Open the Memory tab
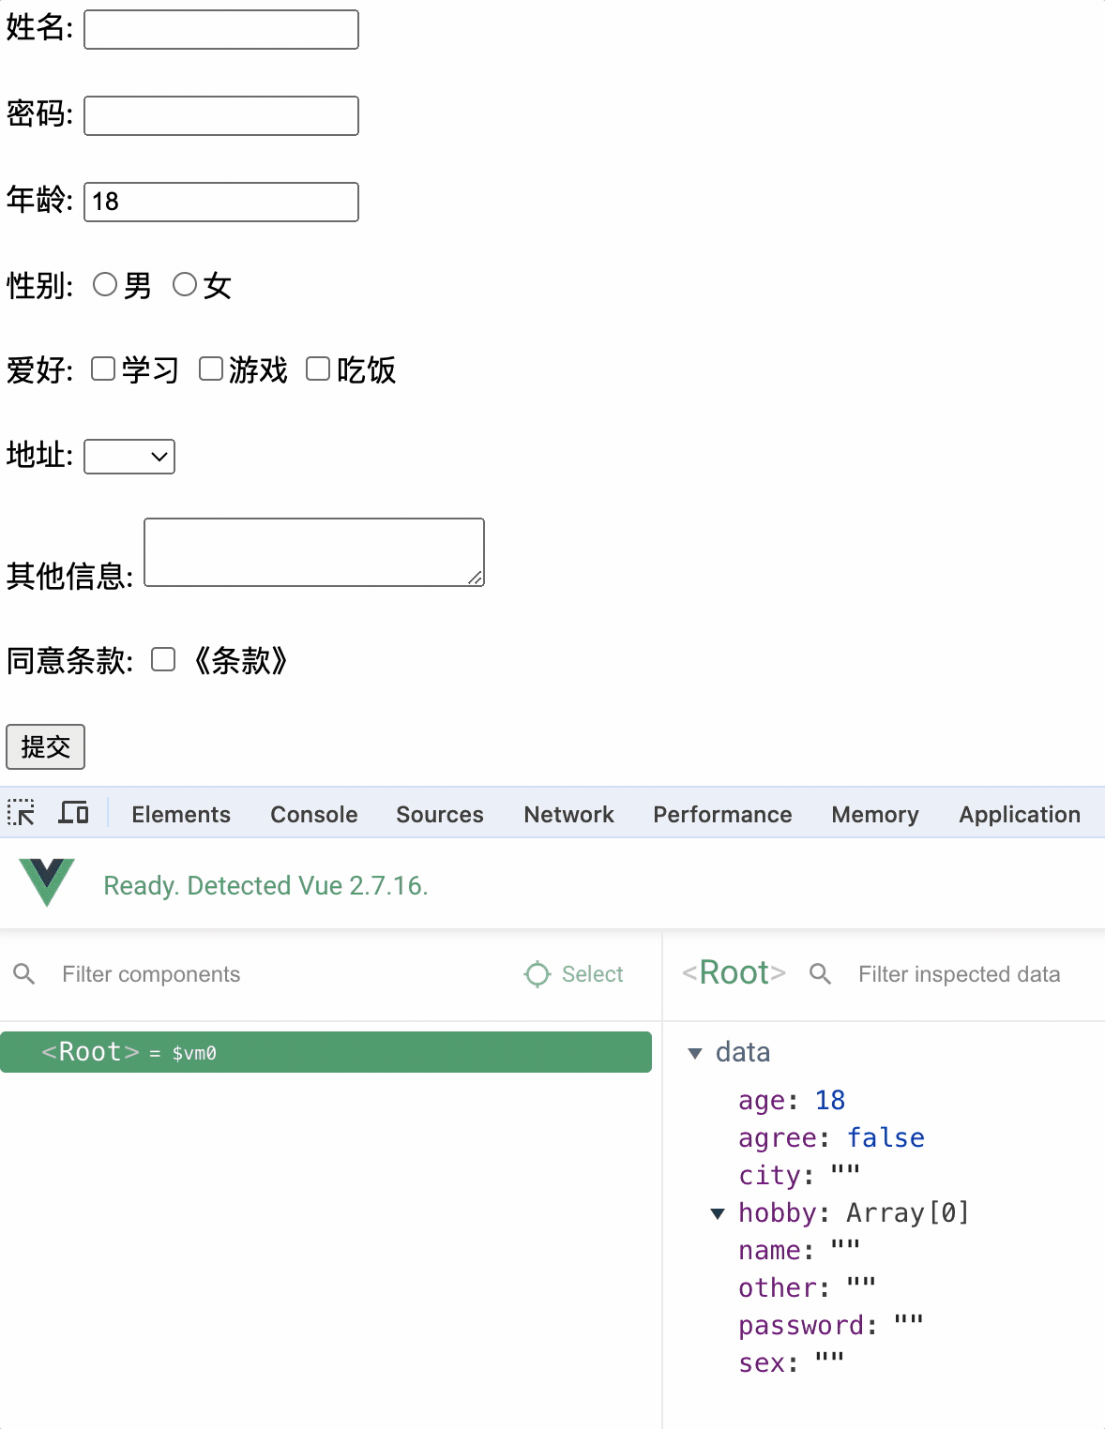This screenshot has height=1429, width=1105. pyautogui.click(x=875, y=814)
